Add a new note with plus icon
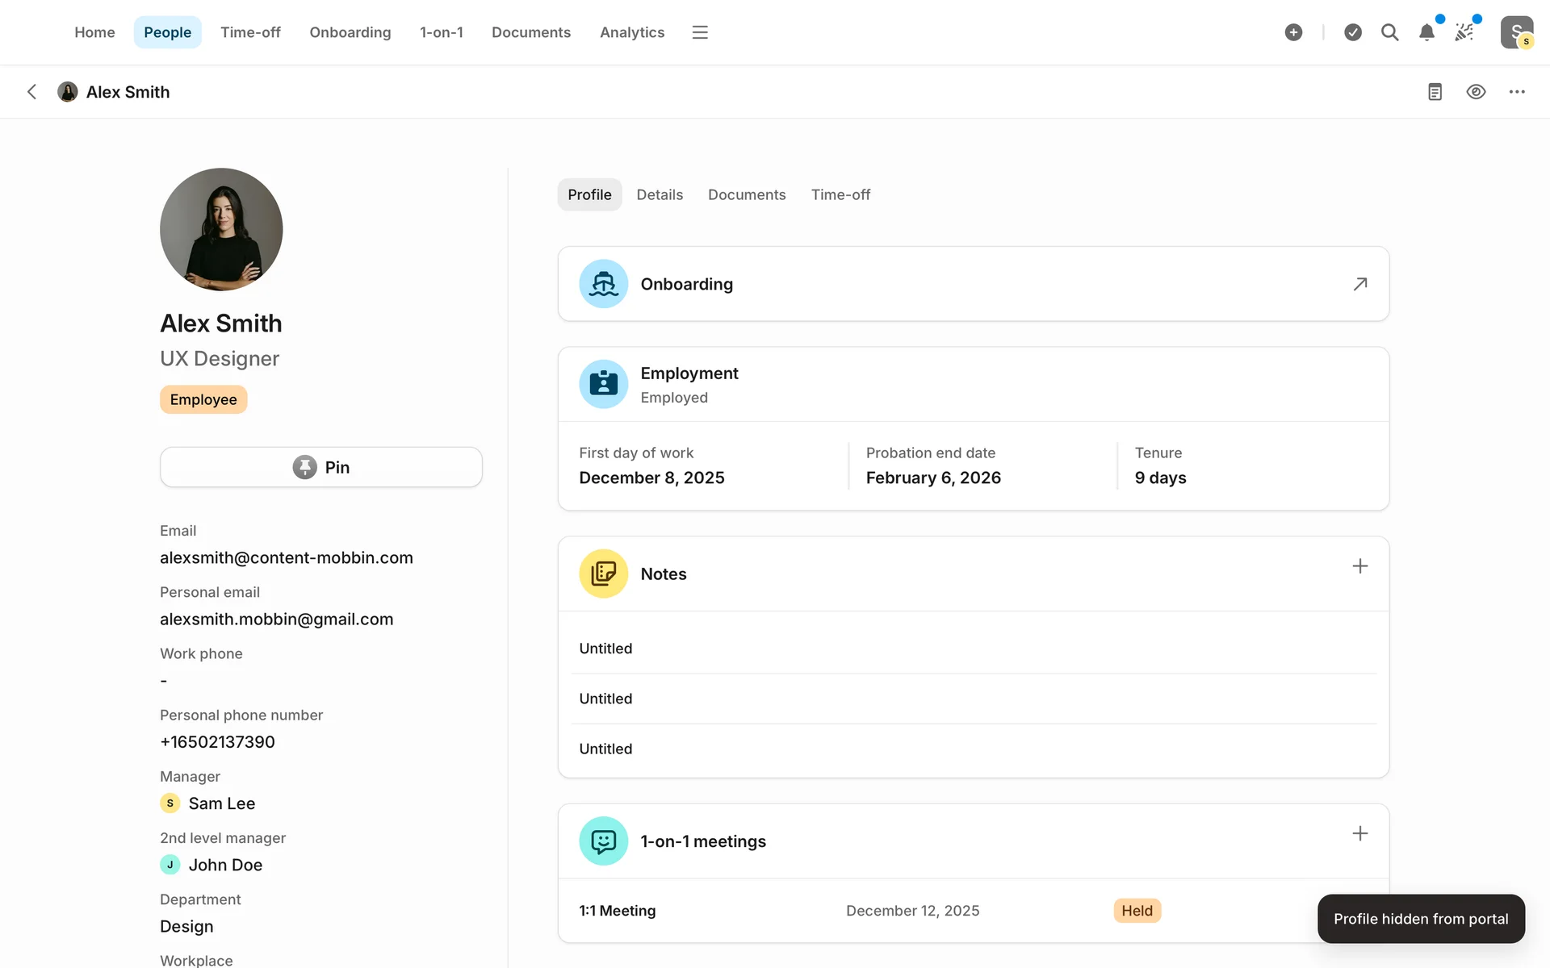The height and width of the screenshot is (968, 1550). tap(1360, 566)
